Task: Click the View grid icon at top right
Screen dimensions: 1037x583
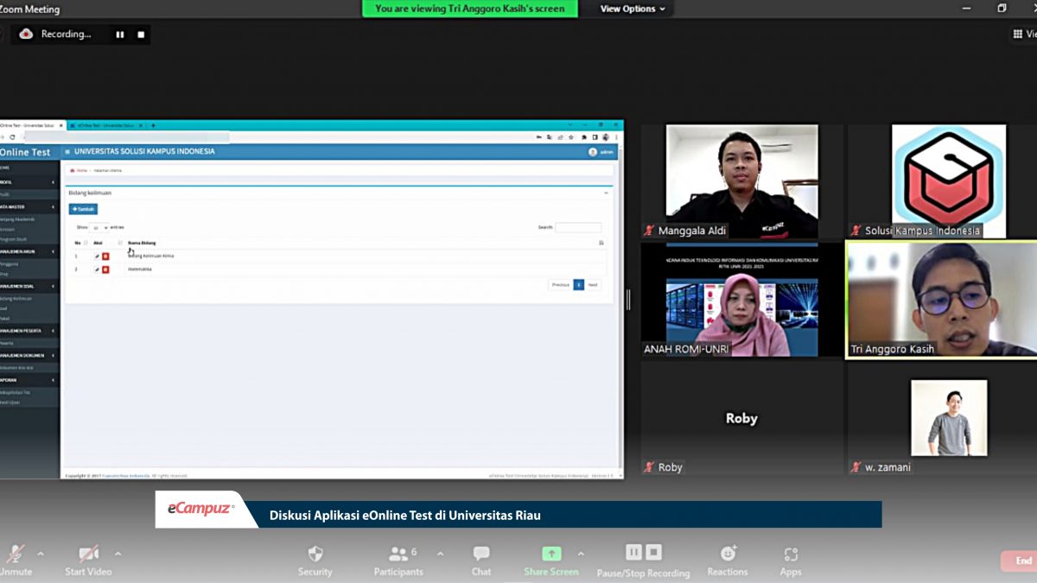Action: pyautogui.click(x=1017, y=35)
